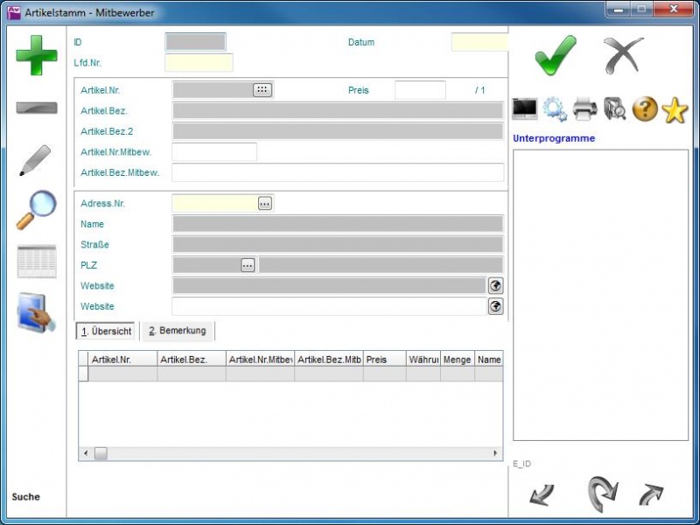Switch to the Bemerkung tab
This screenshot has width=700, height=525.
point(178,331)
